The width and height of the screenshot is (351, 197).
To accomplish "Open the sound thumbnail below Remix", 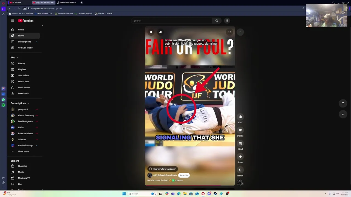I will tap(240, 182).
